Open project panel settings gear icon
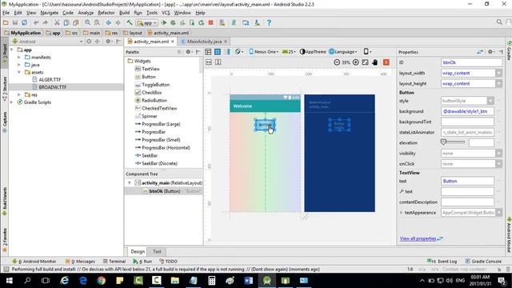 click(108, 42)
